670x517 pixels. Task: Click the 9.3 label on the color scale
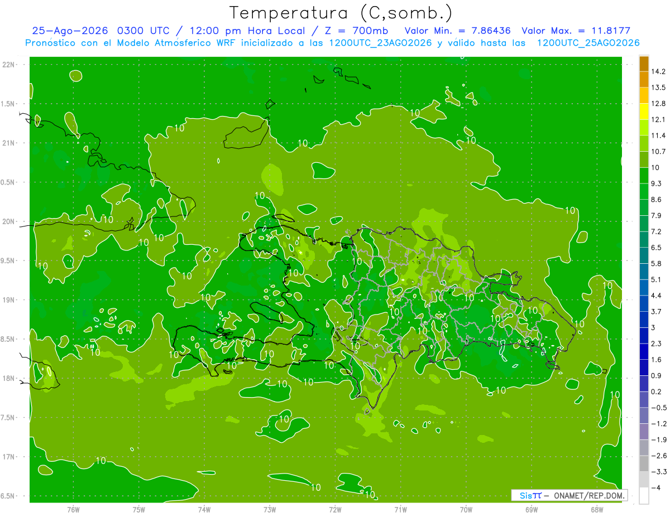point(657,183)
